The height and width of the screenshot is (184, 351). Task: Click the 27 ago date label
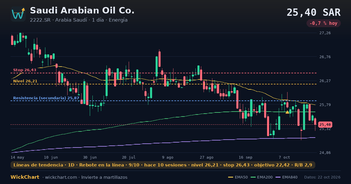pyautogui.click(x=207, y=157)
